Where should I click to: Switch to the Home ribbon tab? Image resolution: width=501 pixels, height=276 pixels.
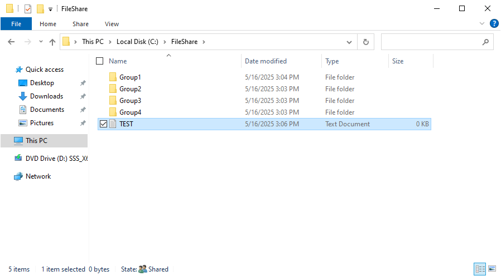48,24
